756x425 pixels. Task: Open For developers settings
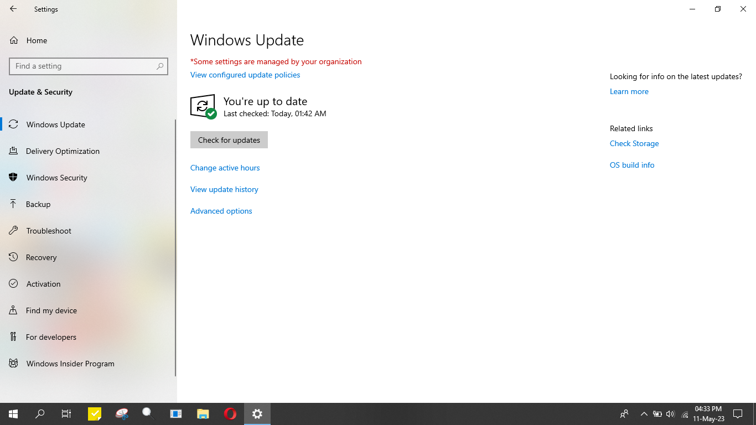[x=89, y=337]
